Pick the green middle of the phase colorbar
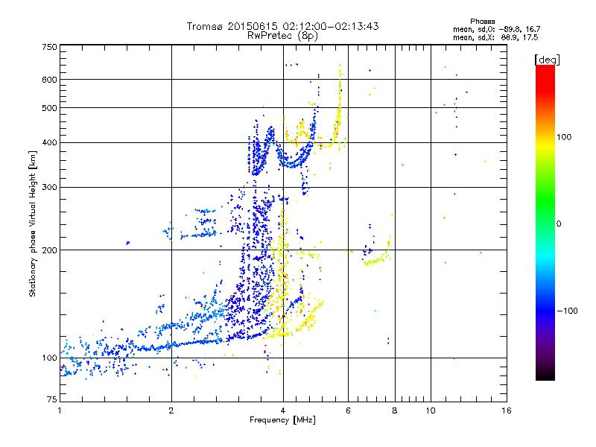 tap(545, 201)
